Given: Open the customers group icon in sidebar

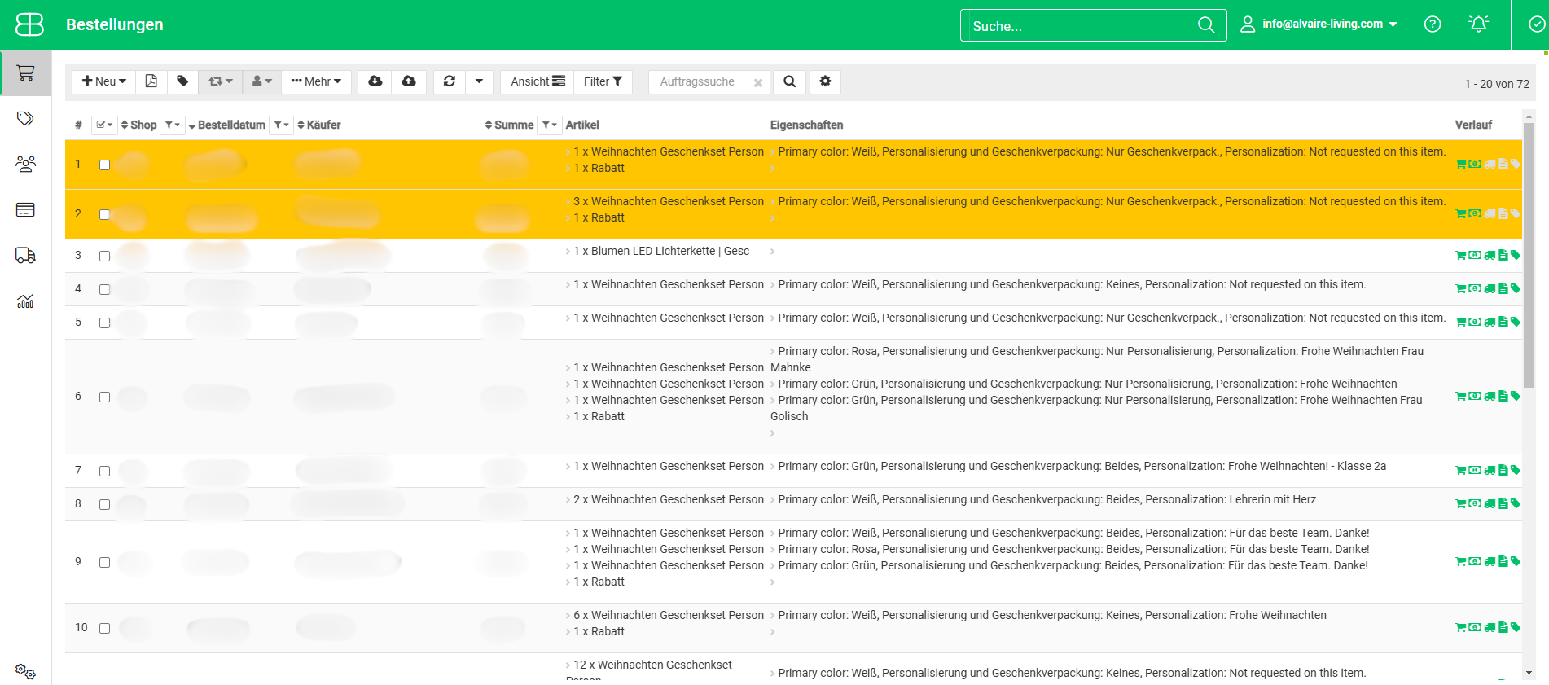Looking at the screenshot, I should (25, 165).
